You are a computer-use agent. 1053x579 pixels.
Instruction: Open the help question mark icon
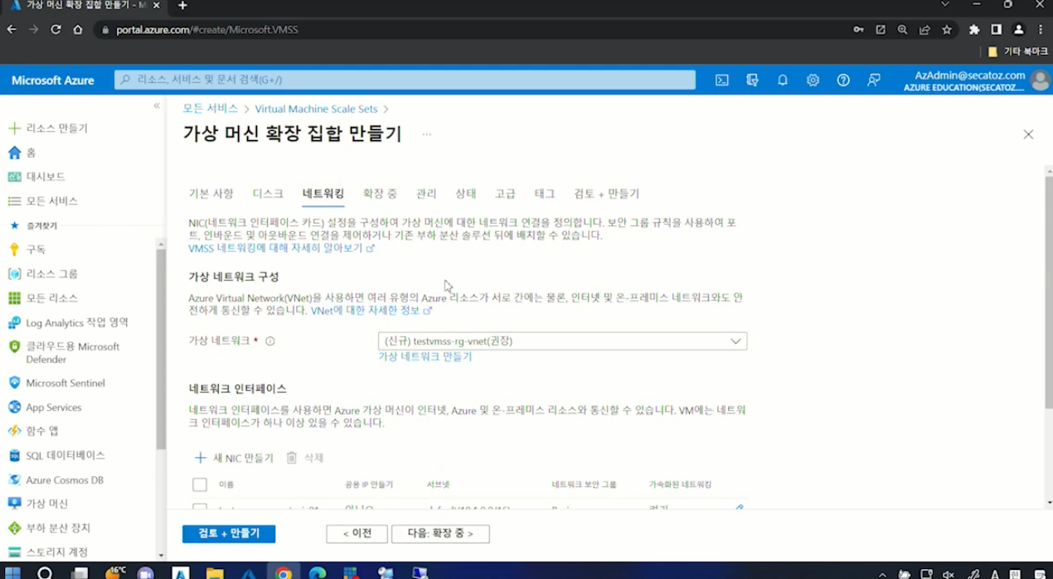coord(843,80)
